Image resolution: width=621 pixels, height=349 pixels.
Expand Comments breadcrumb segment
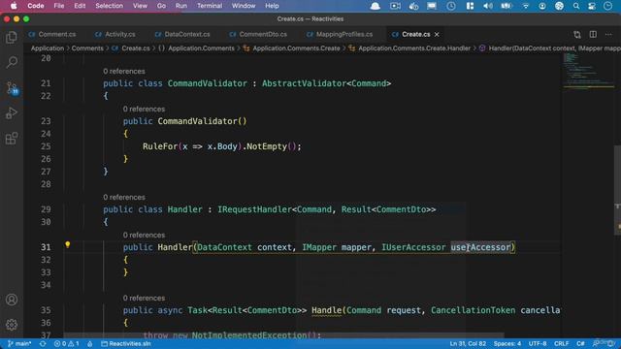[87, 48]
